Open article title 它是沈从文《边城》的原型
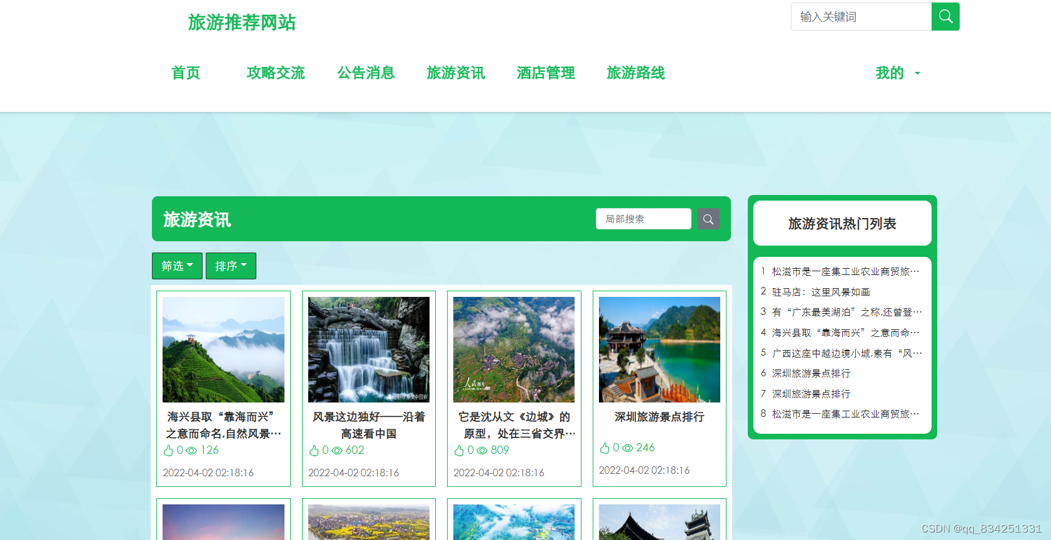The height and width of the screenshot is (540, 1051). [514, 425]
